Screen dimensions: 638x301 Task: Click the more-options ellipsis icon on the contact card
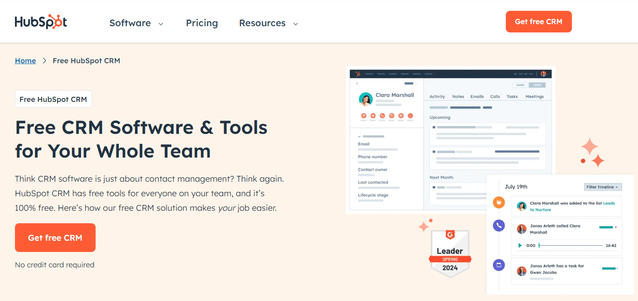[x=410, y=116]
